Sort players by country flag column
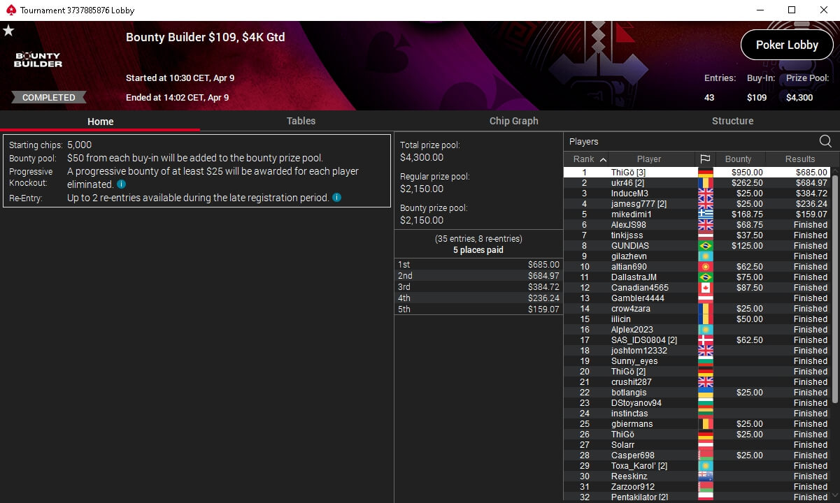The height and width of the screenshot is (503, 840). tap(705, 159)
